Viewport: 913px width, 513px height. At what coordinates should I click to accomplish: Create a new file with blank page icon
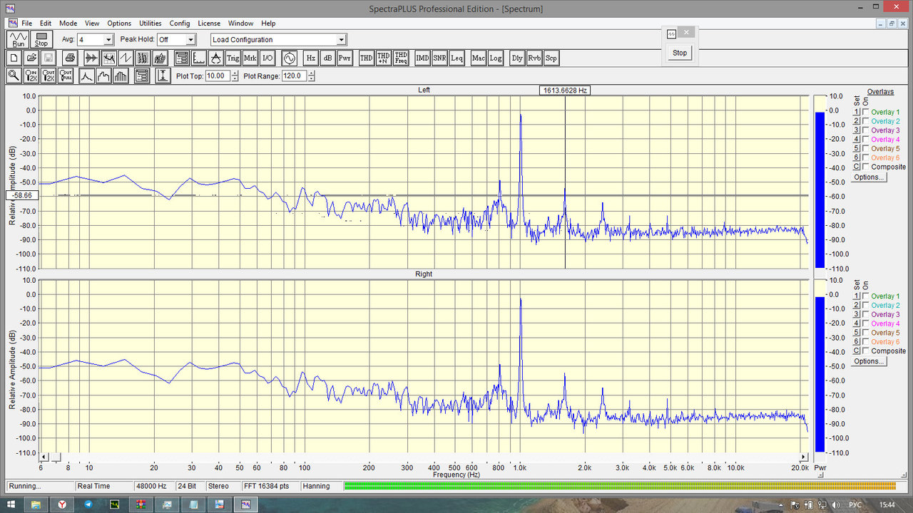point(14,58)
